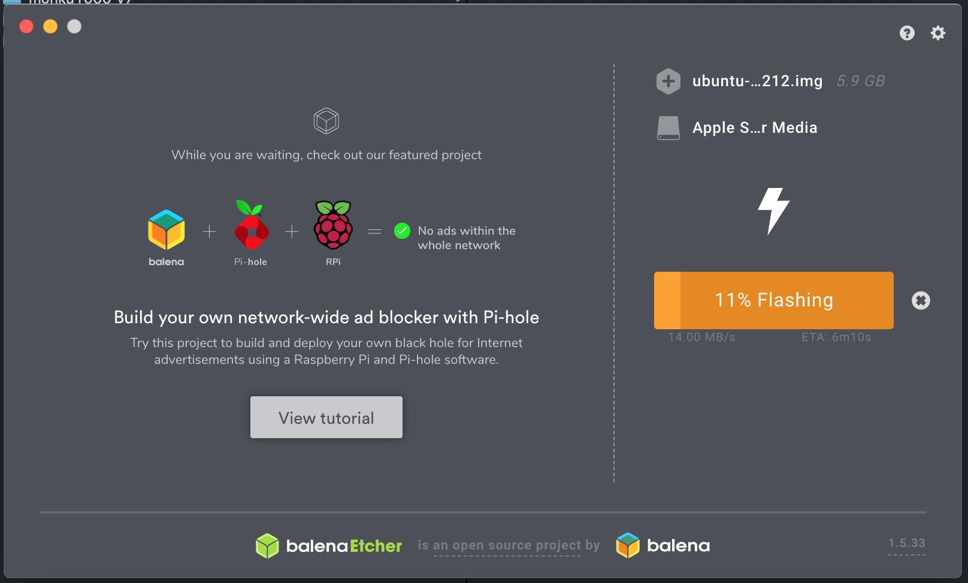Click the Apple S…r Media drive label
This screenshot has height=583, width=968.
(755, 128)
